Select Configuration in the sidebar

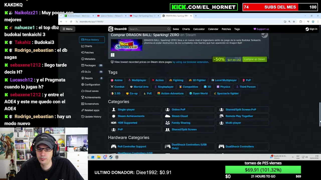(x=91, y=84)
